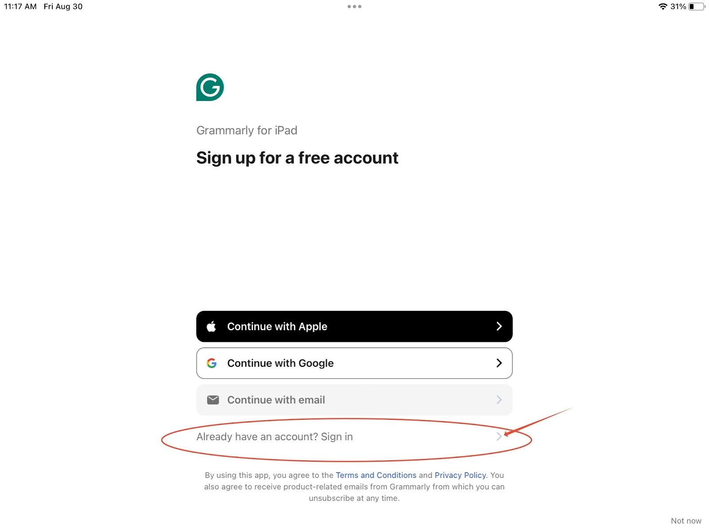Choose Continue with Google
Image resolution: width=709 pixels, height=531 pixels.
coord(354,363)
